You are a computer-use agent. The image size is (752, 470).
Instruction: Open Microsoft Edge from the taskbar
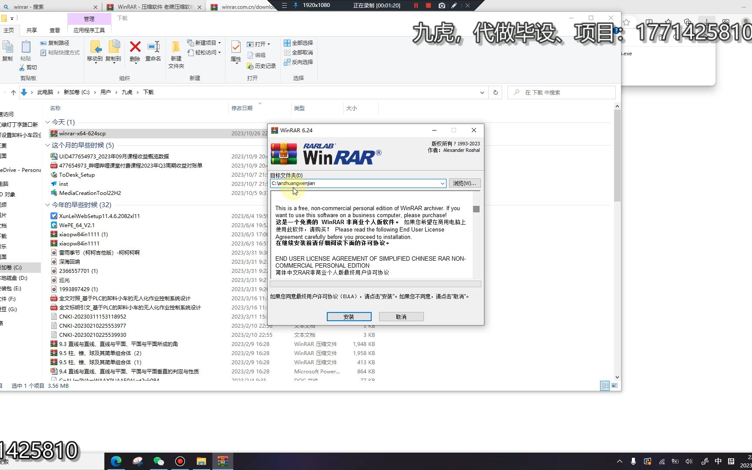pos(116,461)
